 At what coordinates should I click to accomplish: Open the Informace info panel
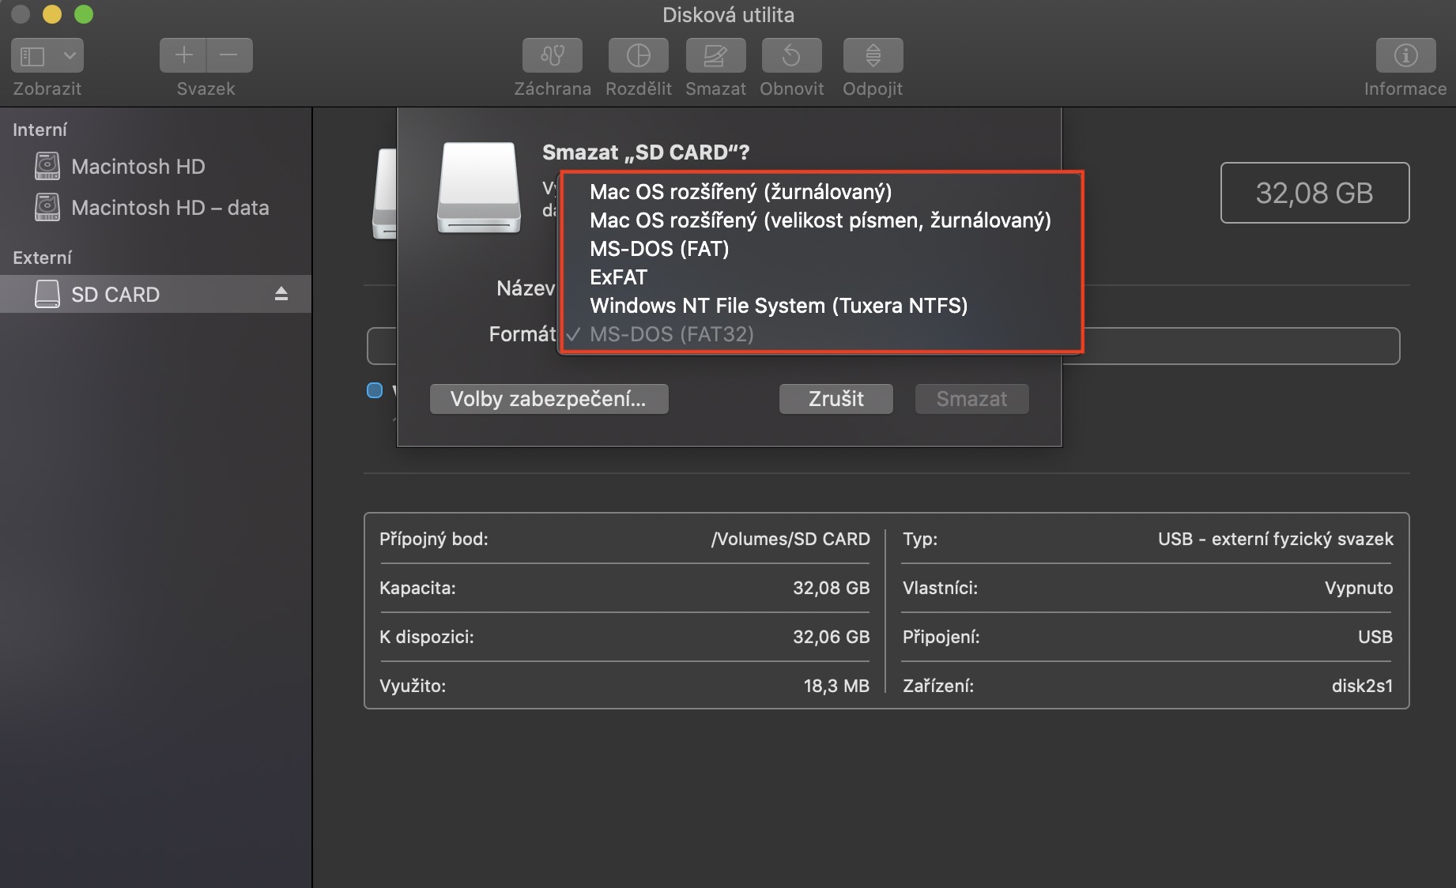pyautogui.click(x=1405, y=55)
